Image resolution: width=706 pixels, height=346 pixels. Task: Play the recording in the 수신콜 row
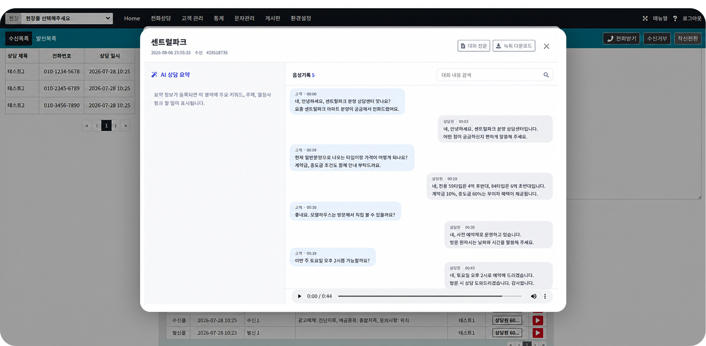click(x=538, y=321)
